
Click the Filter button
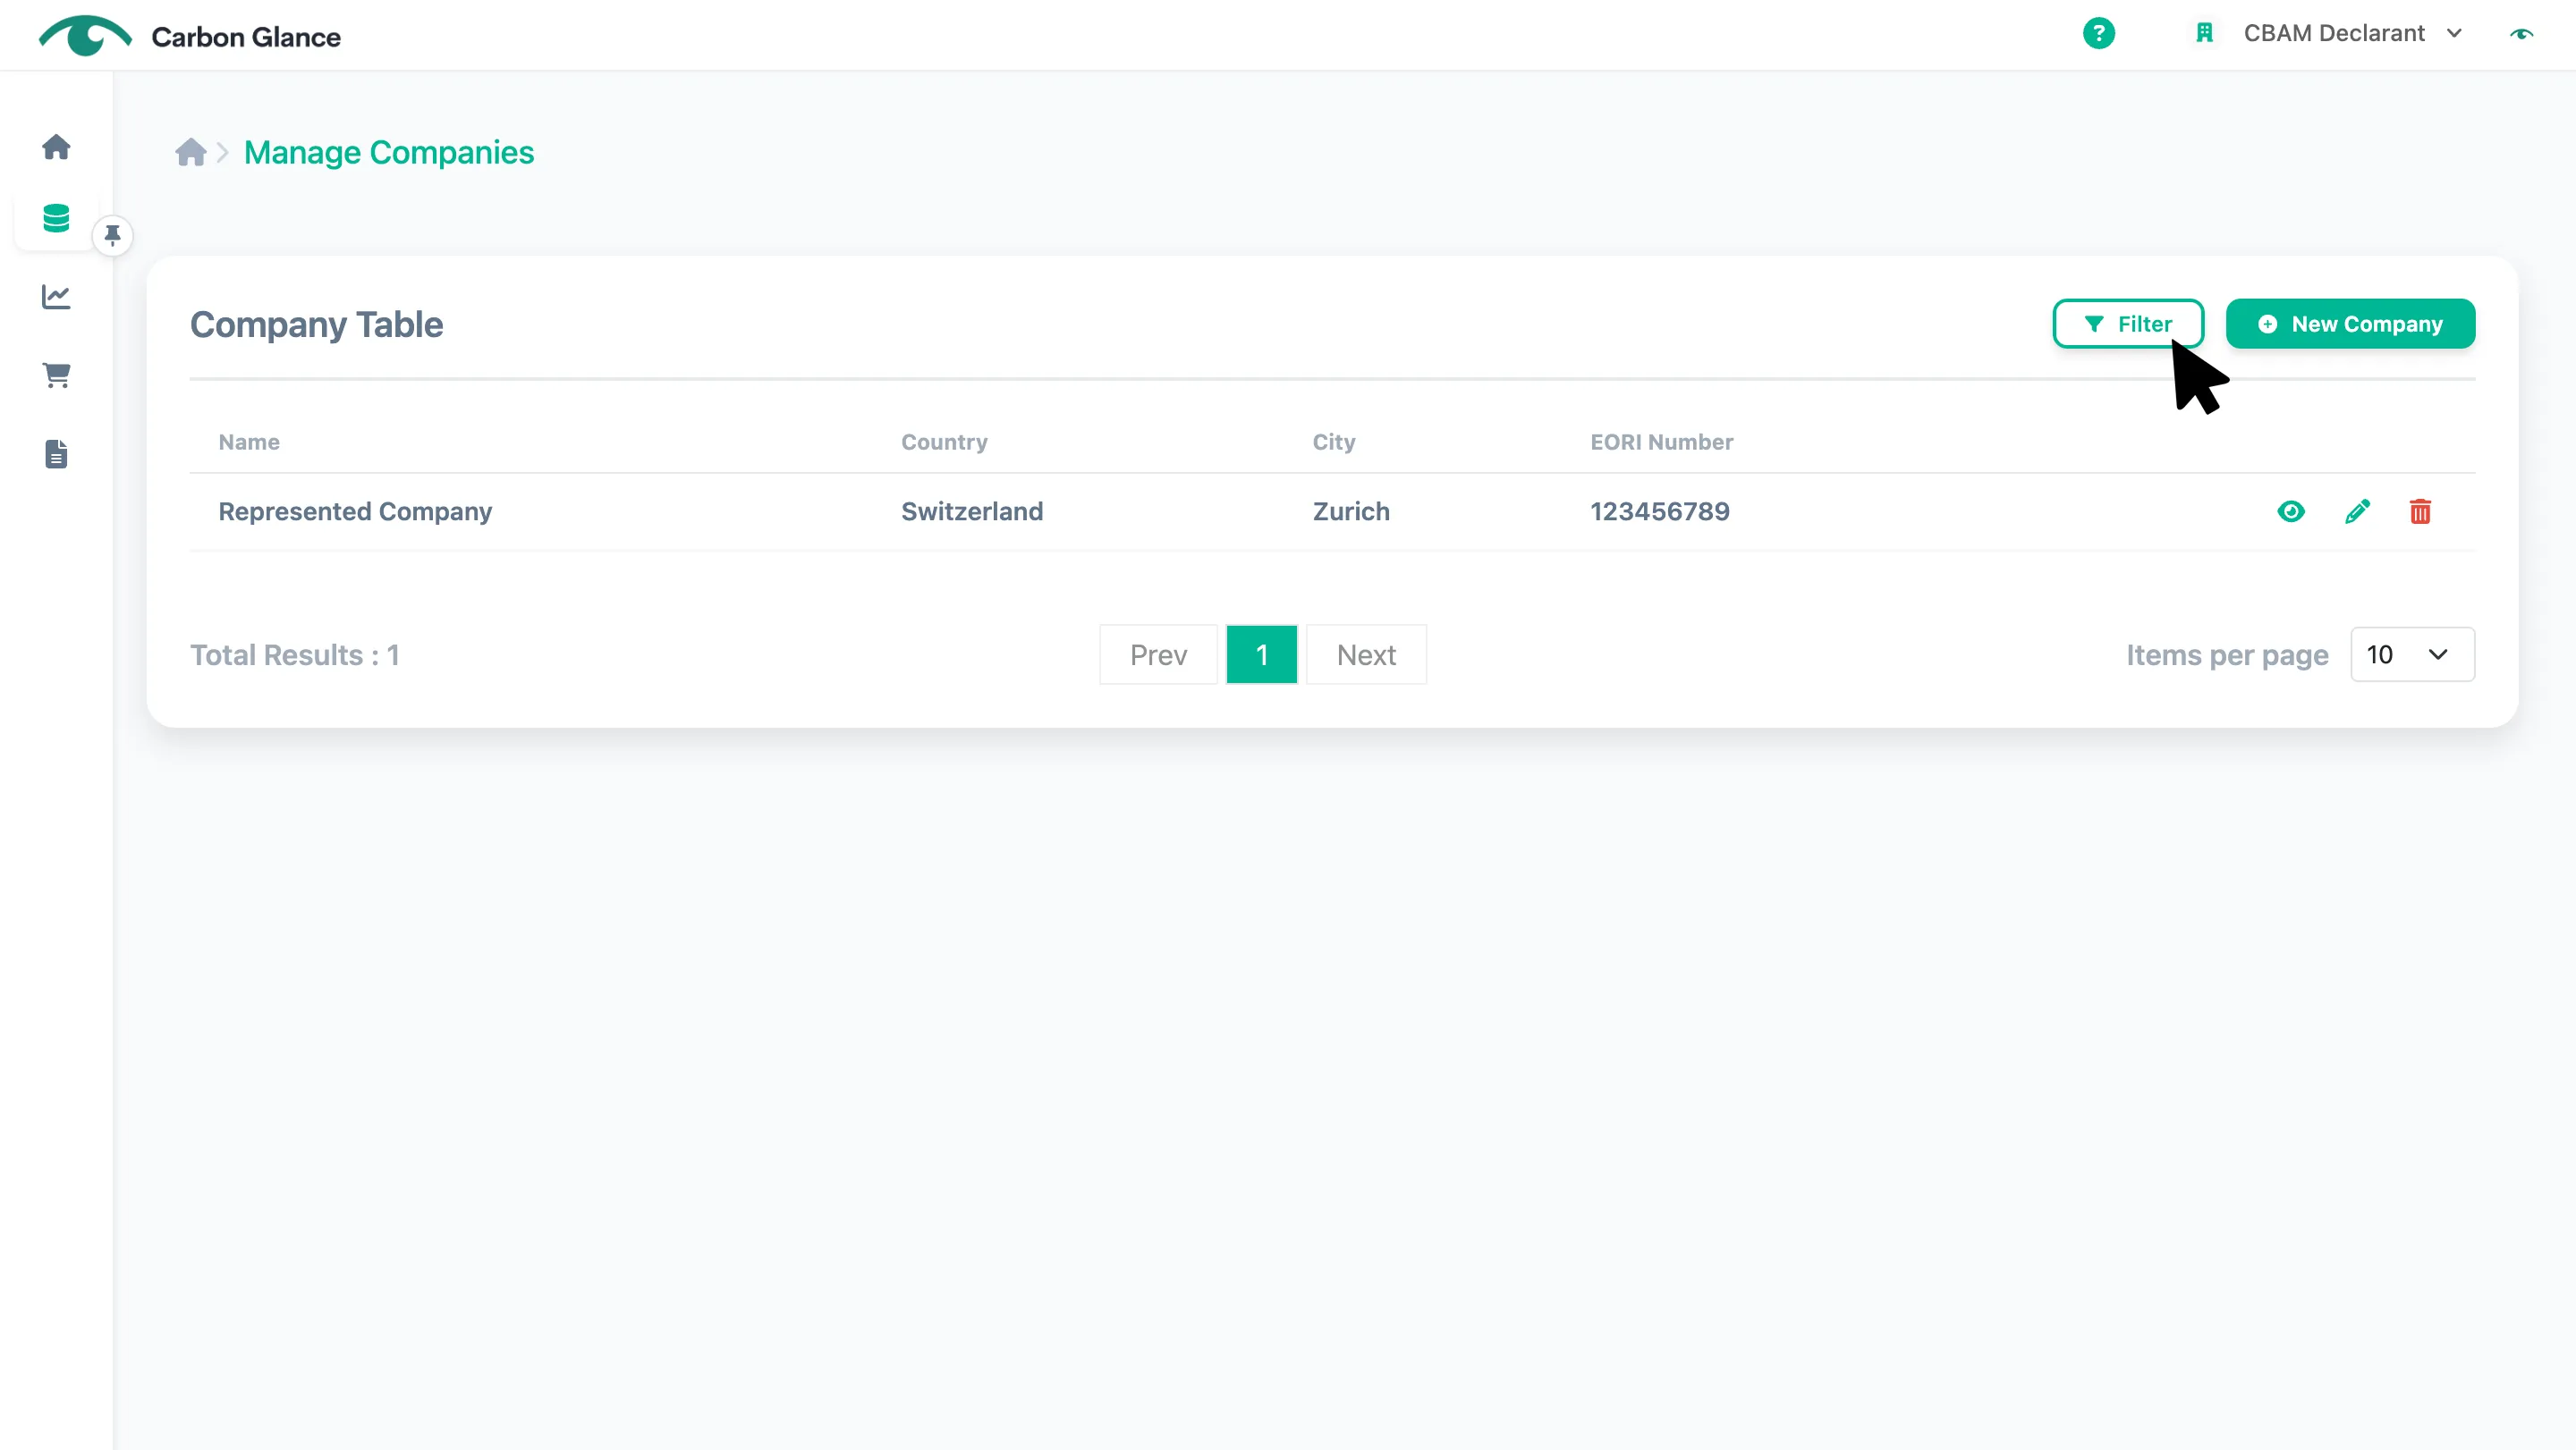point(2128,324)
